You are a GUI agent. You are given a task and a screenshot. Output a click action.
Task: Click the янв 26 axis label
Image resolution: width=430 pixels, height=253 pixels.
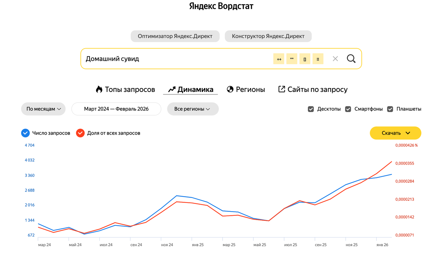382,245
